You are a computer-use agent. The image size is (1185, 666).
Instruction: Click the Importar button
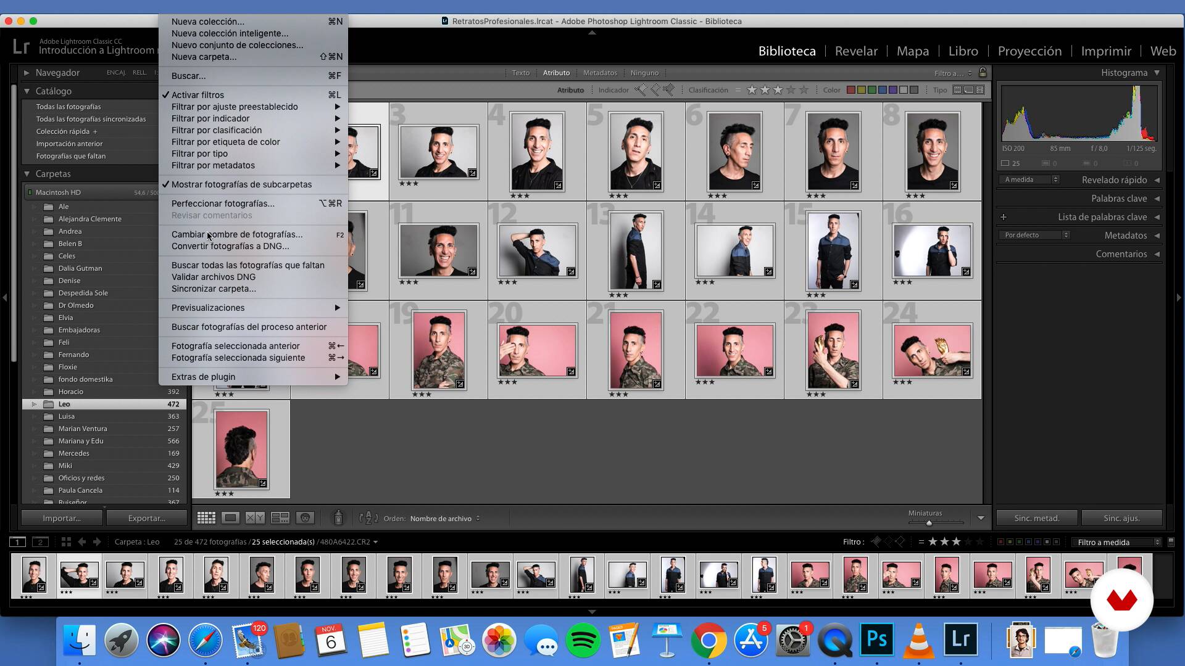tap(61, 518)
